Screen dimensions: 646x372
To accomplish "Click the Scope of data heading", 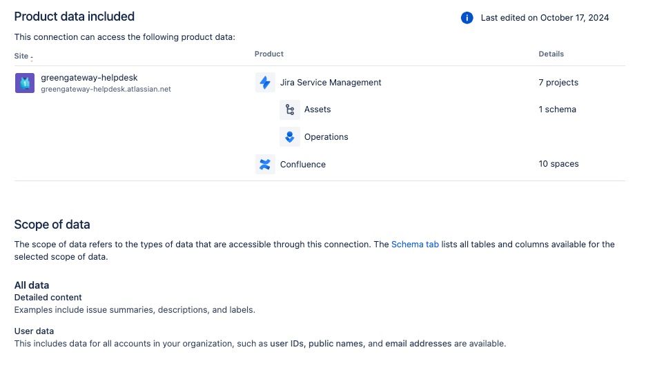I will pos(52,225).
